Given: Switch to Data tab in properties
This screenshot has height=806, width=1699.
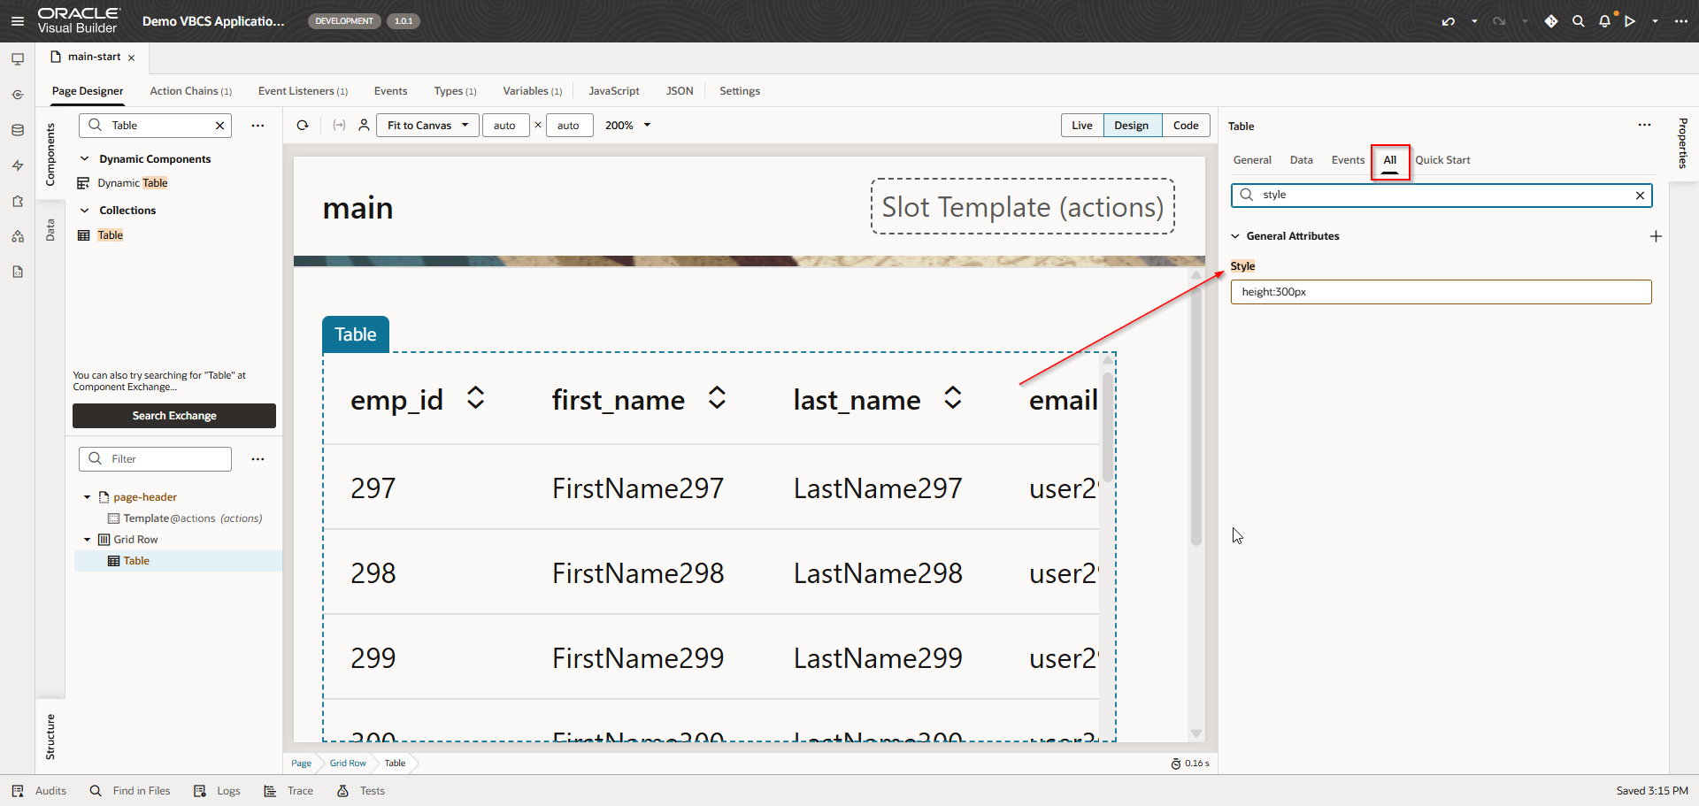Looking at the screenshot, I should [x=1301, y=160].
